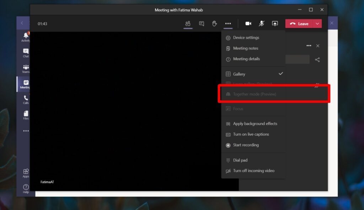Open the Apps panel
364x210 pixels.
[25, 172]
